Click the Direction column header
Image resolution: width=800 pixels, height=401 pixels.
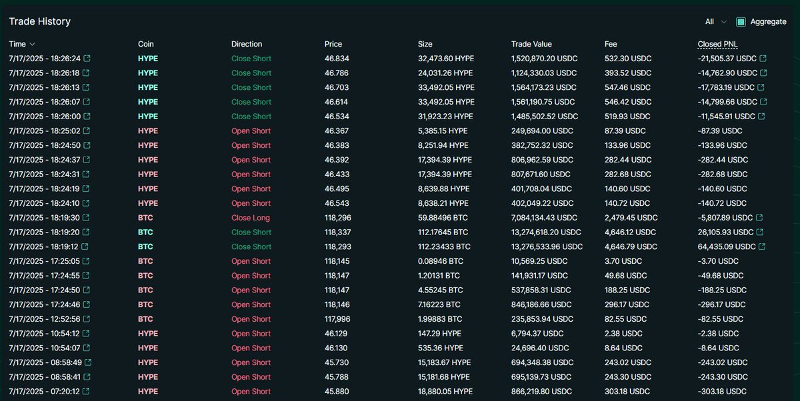coord(247,45)
